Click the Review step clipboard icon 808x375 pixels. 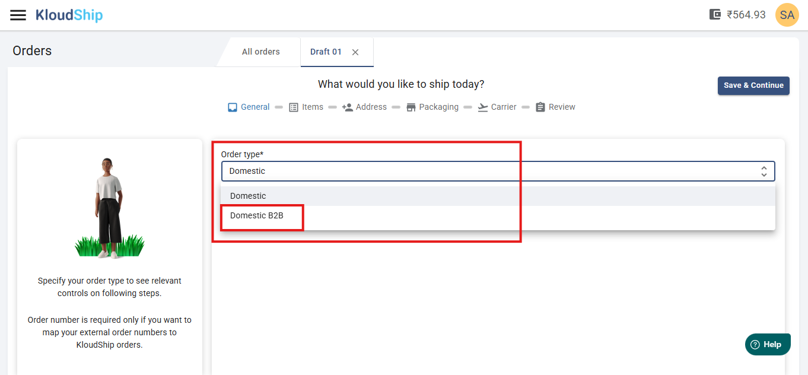[x=540, y=107]
